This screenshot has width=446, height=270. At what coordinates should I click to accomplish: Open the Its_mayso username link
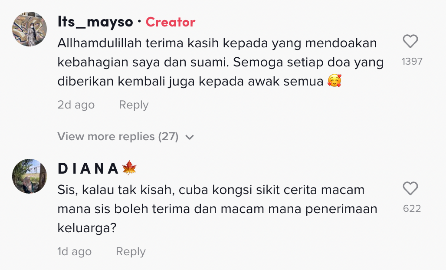point(95,22)
